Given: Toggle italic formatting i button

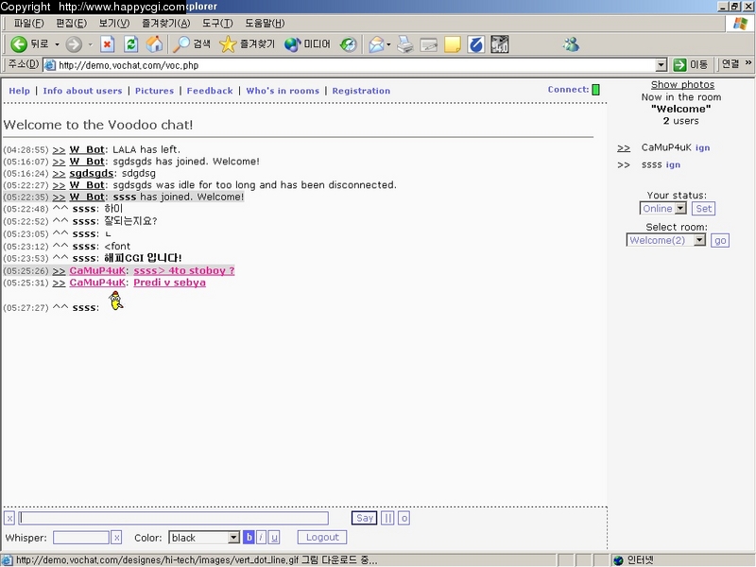Looking at the screenshot, I should (262, 537).
